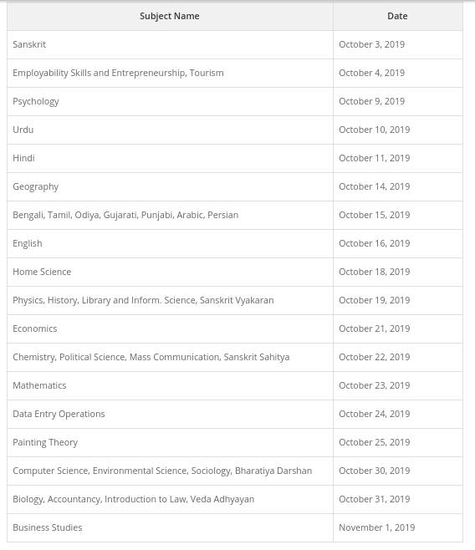Screen dimensions: 475x550
Task: Click the Mathematics subject cell
Action: [x=170, y=385]
